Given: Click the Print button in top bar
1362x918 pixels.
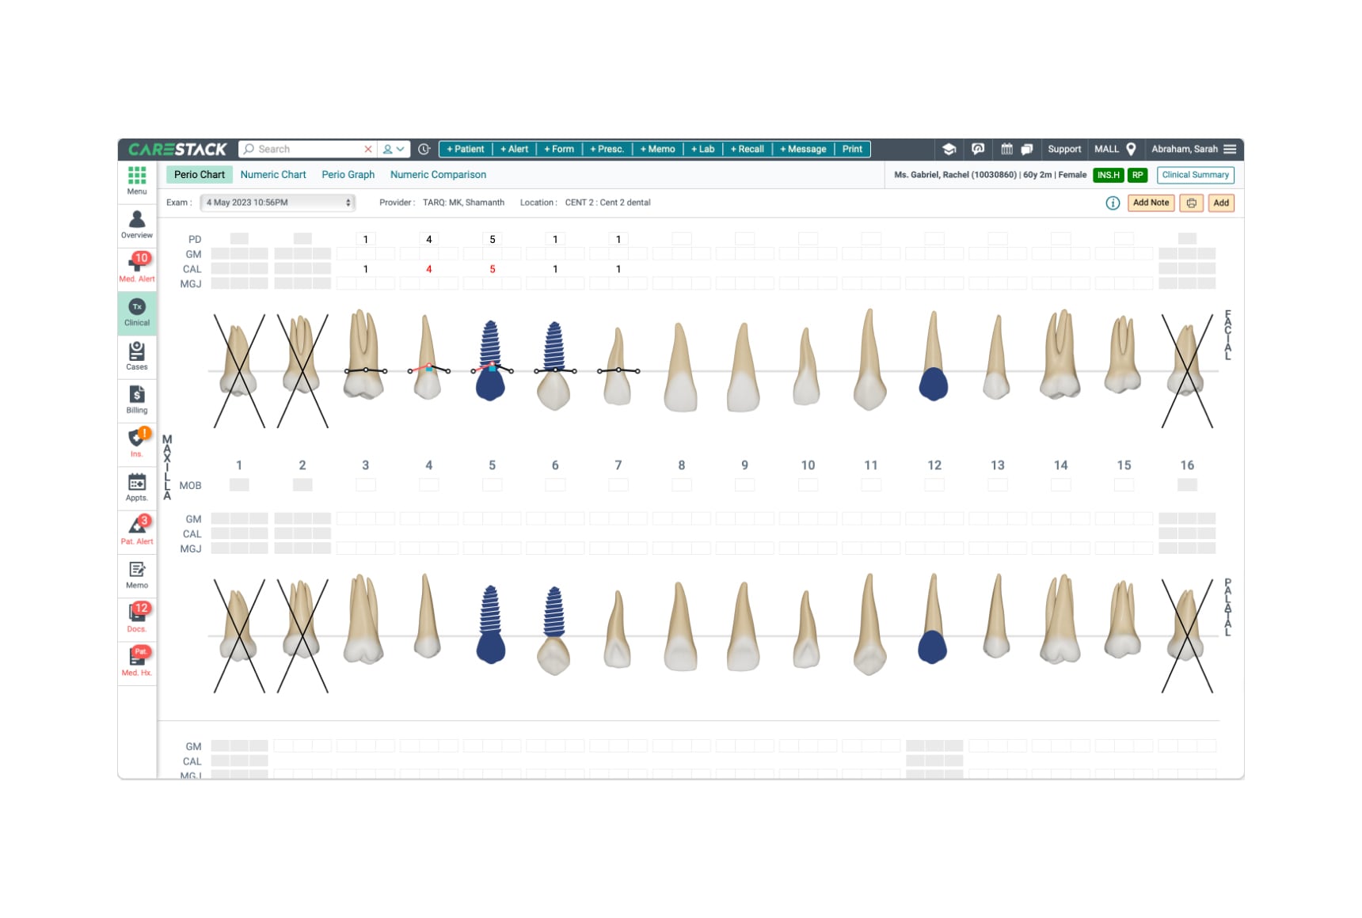Looking at the screenshot, I should point(852,149).
